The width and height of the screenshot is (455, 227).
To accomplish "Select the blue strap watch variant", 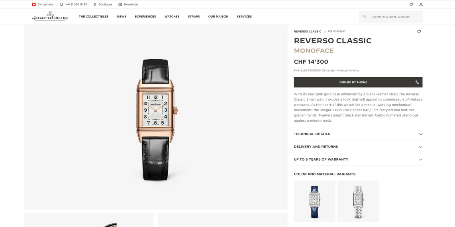I will pos(314,201).
